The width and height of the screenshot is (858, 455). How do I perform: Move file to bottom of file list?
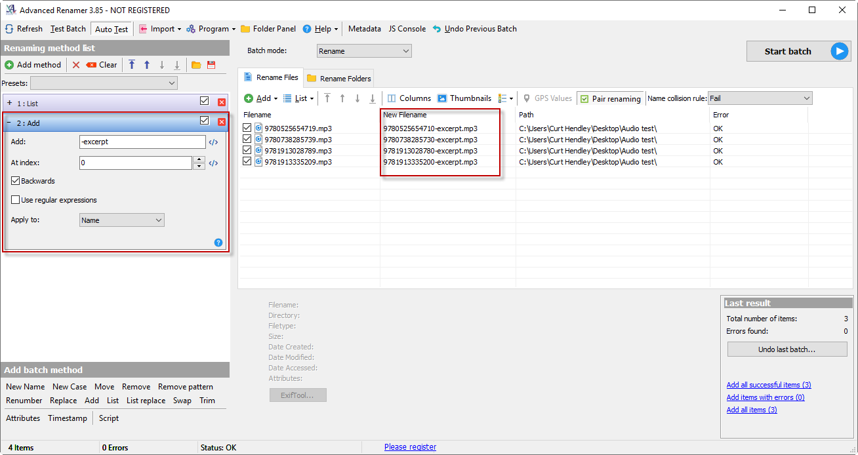(x=373, y=98)
